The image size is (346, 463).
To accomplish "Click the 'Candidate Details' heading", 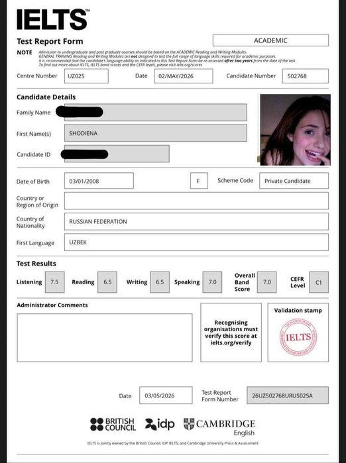I will pyautogui.click(x=46, y=97).
